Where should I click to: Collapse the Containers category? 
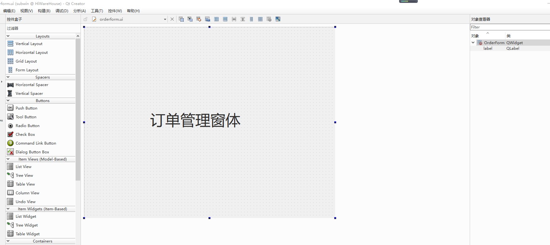pyautogui.click(x=8, y=241)
